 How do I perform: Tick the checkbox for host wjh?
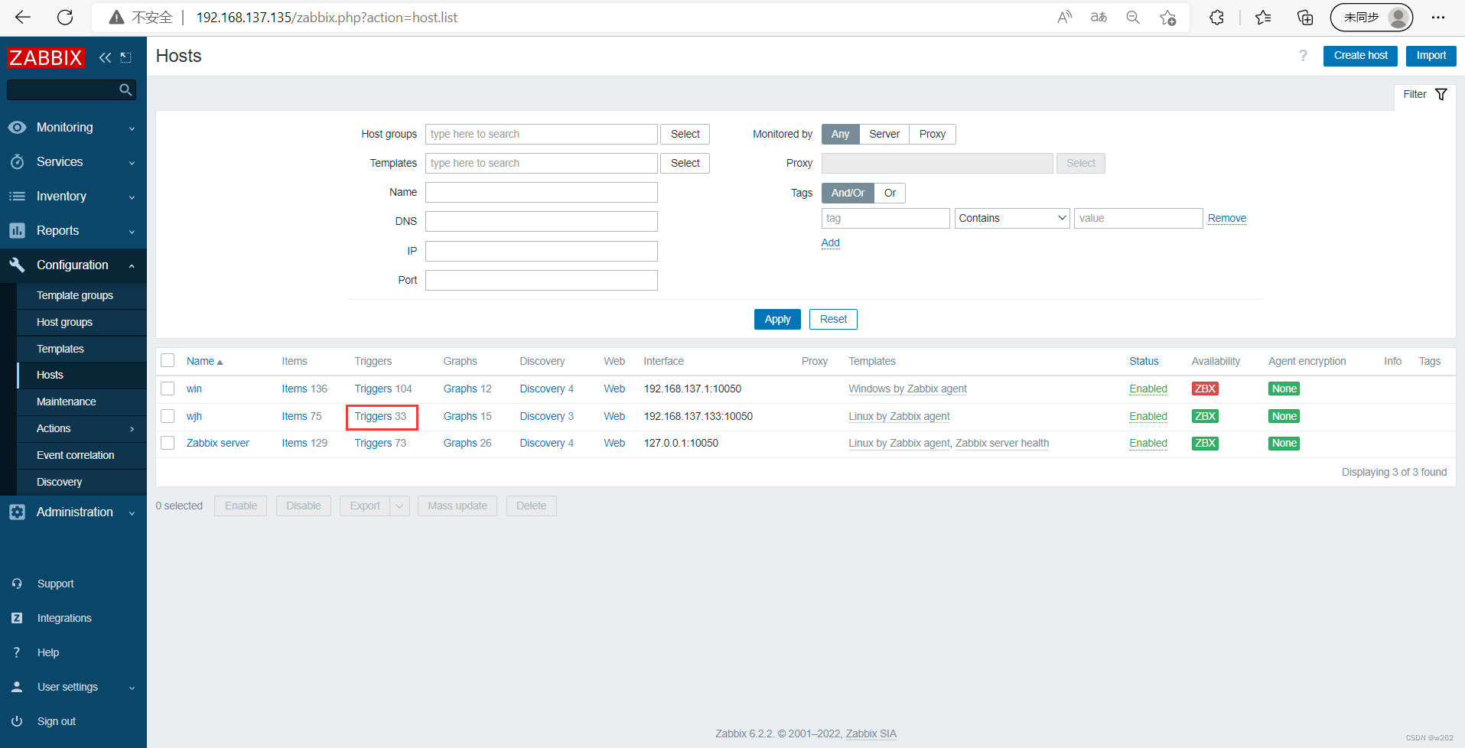click(x=168, y=416)
